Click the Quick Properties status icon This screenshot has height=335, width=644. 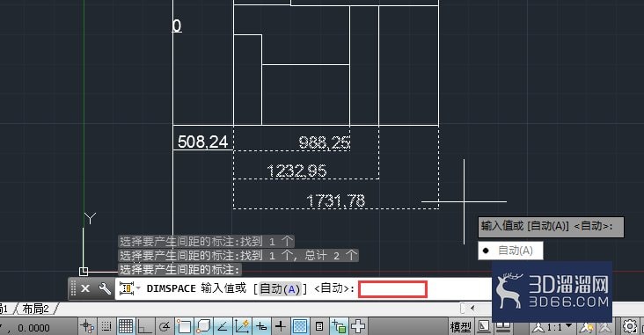tap(319, 326)
